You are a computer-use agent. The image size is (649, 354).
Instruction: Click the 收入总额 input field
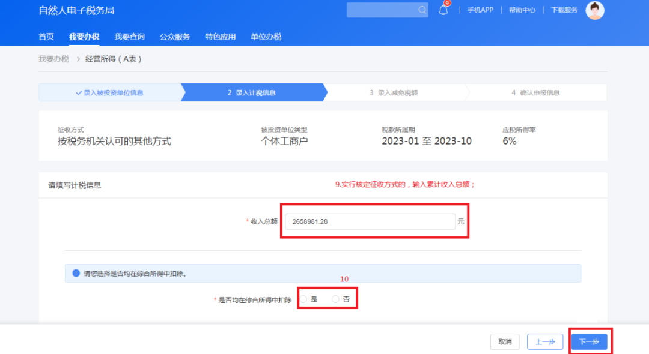click(x=370, y=221)
